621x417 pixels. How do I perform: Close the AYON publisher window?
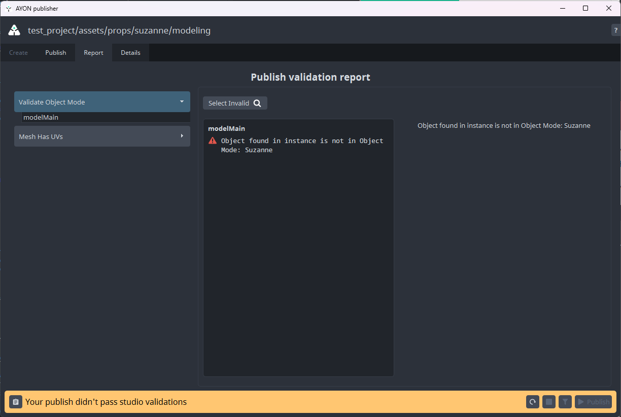(609, 8)
